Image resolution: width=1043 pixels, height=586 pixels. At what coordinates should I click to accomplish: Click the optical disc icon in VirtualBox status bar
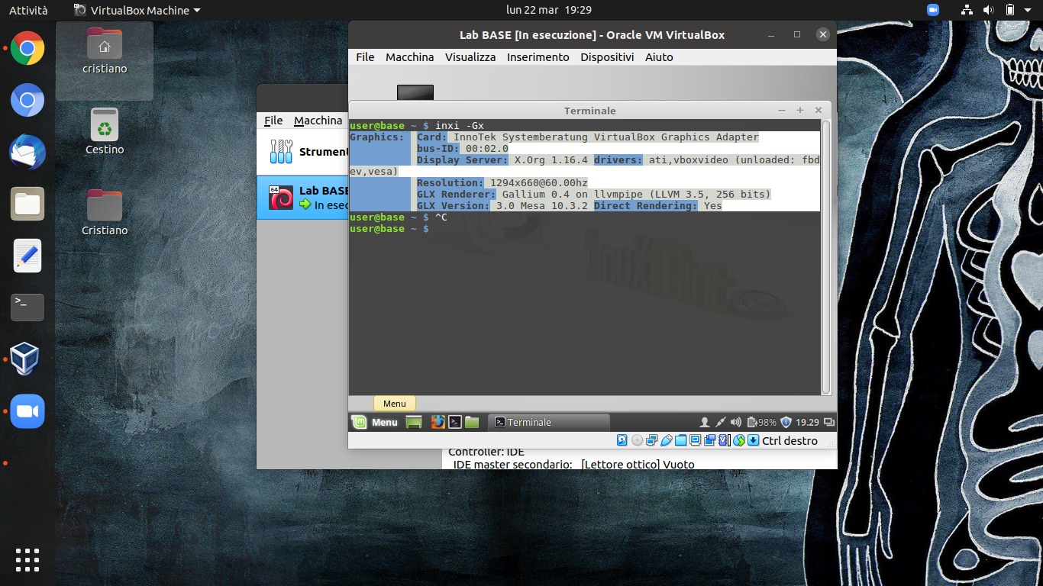636,440
